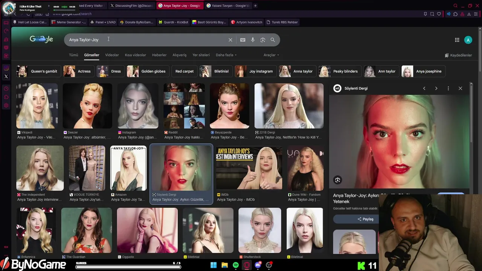Viewport: 482px width, 271px height.
Task: Add page to bookmarks with heart icon
Action: tap(439, 14)
